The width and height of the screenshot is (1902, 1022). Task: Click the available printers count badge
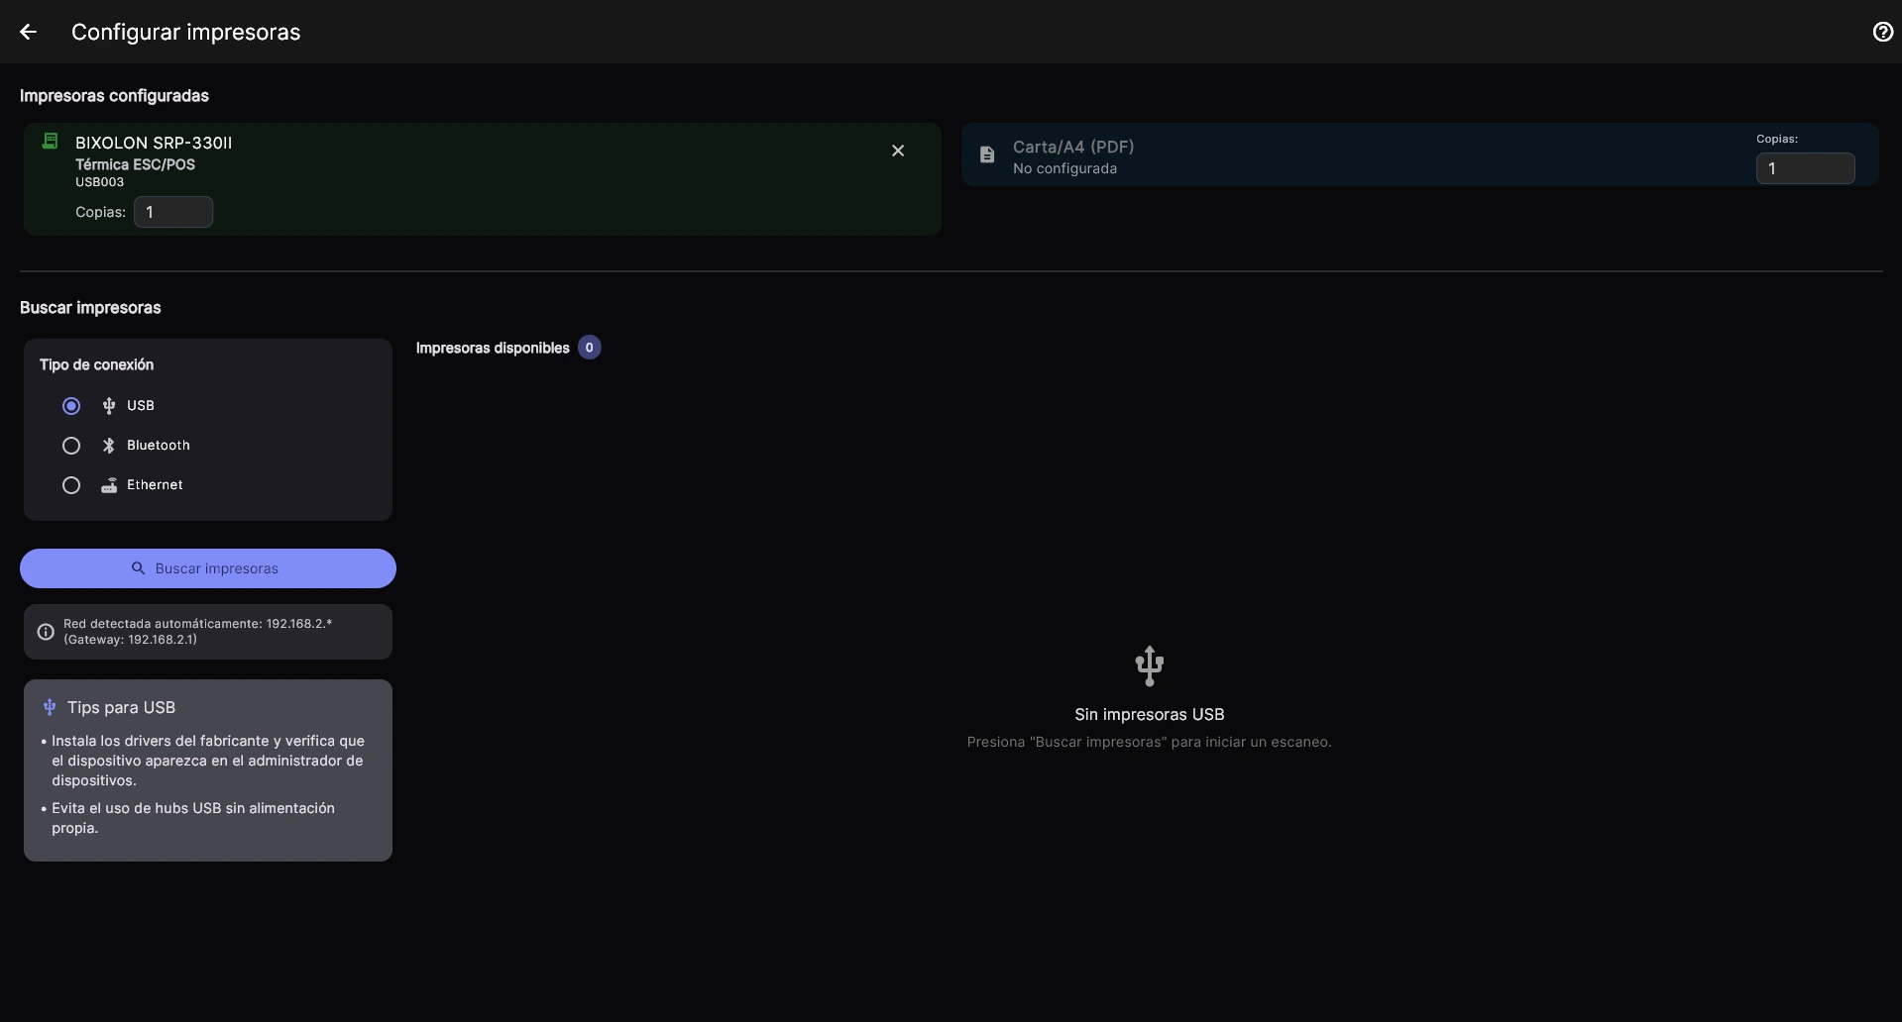coord(590,348)
